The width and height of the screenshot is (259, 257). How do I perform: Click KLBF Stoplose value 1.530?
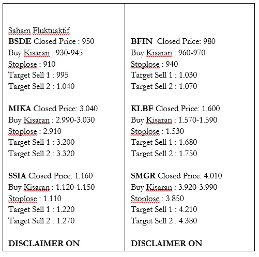175,131
